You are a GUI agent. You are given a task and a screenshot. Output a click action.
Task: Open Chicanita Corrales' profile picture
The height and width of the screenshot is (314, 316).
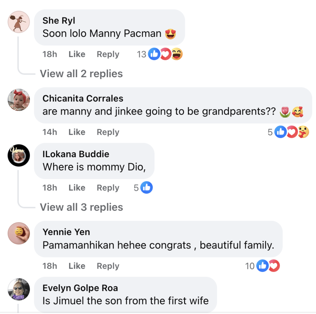click(19, 100)
